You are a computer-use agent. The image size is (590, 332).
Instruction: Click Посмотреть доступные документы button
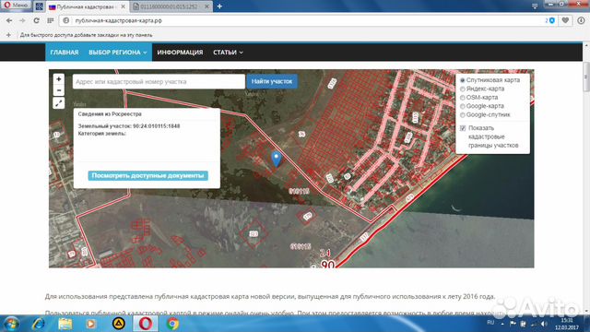(147, 176)
